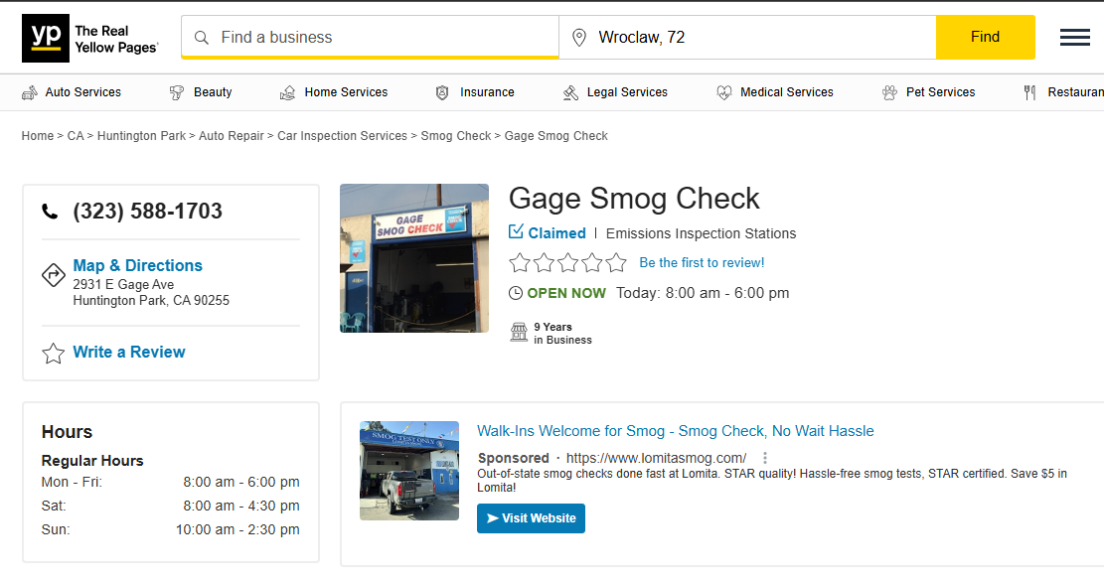
Task: Go to Smog Check breadcrumb
Action: pos(455,136)
